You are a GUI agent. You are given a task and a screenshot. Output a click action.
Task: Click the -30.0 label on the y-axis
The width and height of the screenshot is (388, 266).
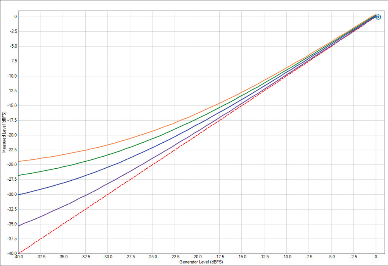[13, 194]
